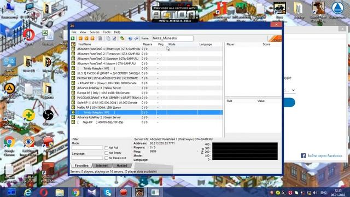The width and height of the screenshot is (350, 197).
Task: Expand the dropdown chevron in Skype window
Action: point(293,90)
